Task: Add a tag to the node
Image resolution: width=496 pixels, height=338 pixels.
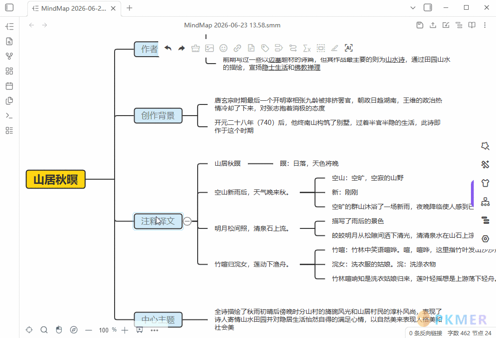Action: [x=265, y=48]
